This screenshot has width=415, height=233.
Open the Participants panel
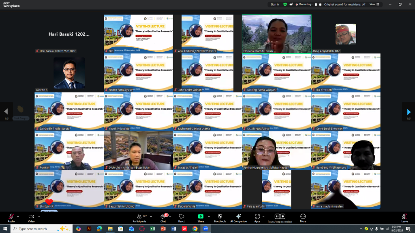click(x=139, y=217)
